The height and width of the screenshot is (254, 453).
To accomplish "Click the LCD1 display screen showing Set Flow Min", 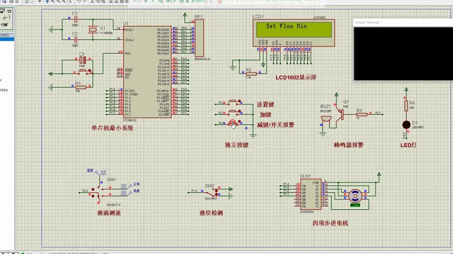I will pos(294,29).
